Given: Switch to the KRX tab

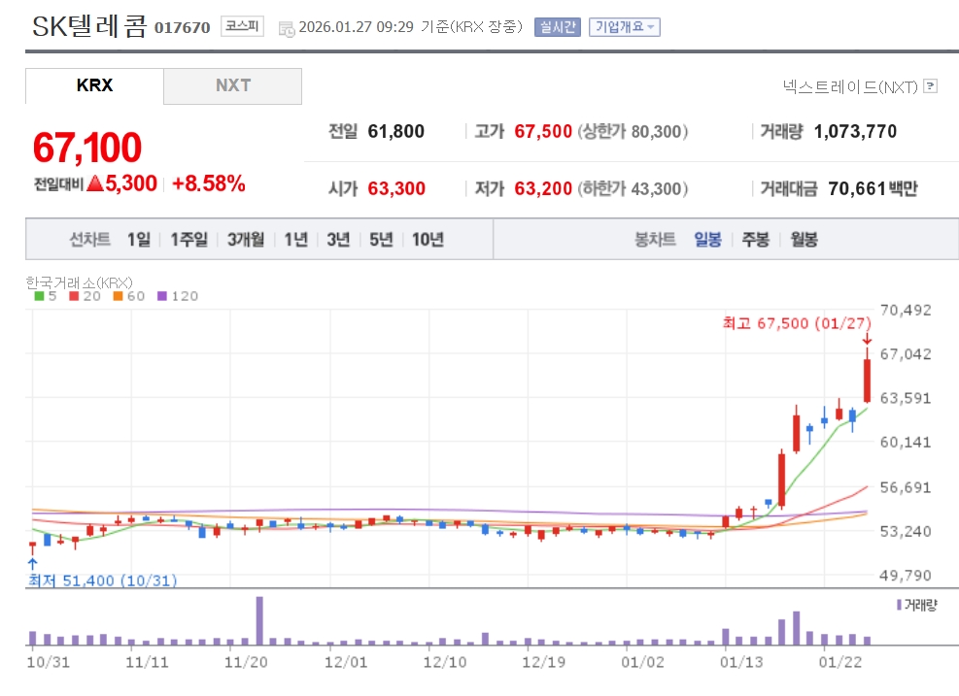Looking at the screenshot, I should tap(94, 85).
